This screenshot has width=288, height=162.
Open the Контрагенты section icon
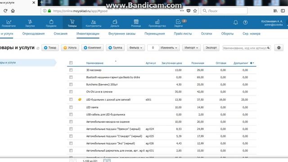click(93, 22)
